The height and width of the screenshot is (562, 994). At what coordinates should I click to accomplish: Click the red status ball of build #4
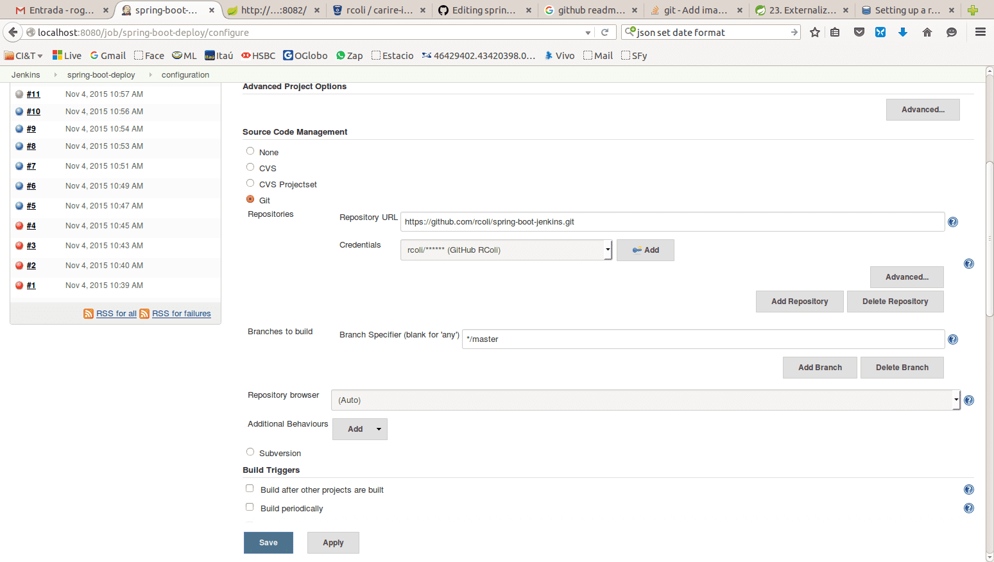(19, 225)
